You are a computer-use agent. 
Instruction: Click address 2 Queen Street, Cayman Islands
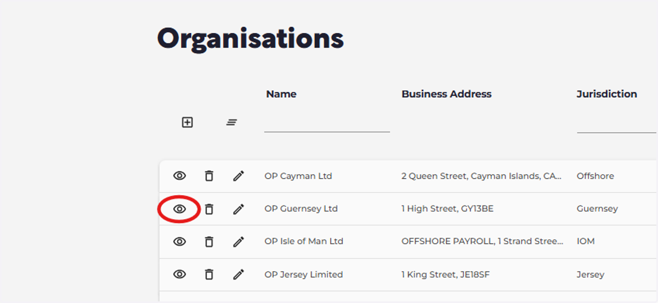tap(482, 176)
